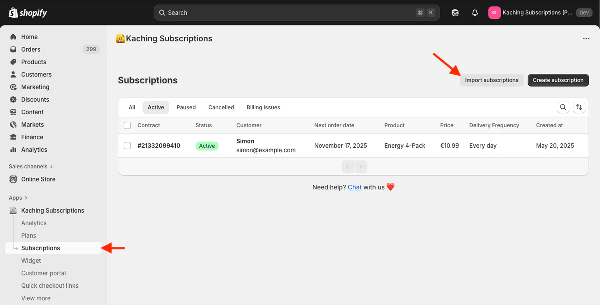The image size is (600, 305).
Task: Open the Content icon in sidebar
Action: pos(13,112)
